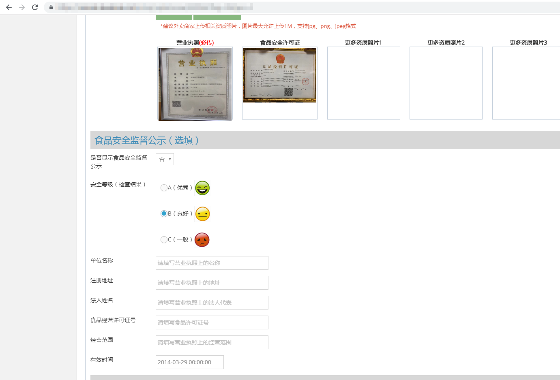Focus the 经营范围 input field
The width and height of the screenshot is (560, 380).
[212, 342]
